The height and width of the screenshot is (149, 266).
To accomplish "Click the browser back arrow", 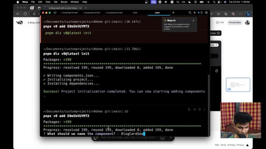I will 18,14.
